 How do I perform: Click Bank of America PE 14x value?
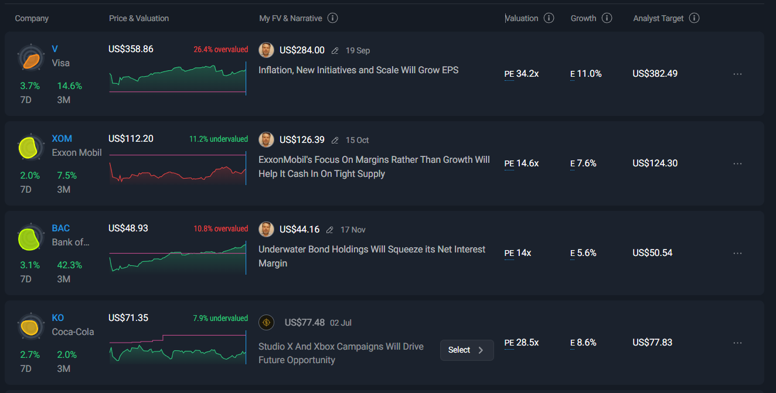[x=518, y=253]
